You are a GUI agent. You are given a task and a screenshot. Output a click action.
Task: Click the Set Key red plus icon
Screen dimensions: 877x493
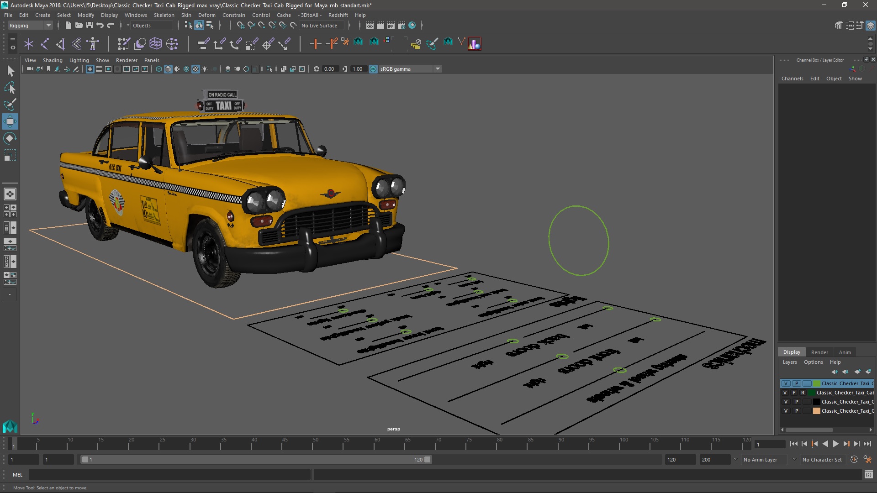coord(315,44)
